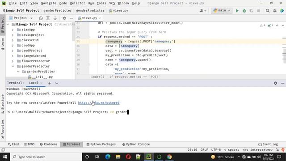Open Opera browser from taskbar
286x161 pixels.
(x=128, y=157)
